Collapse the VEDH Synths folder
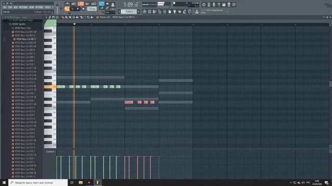This screenshot has height=186, width=332. 18,24
